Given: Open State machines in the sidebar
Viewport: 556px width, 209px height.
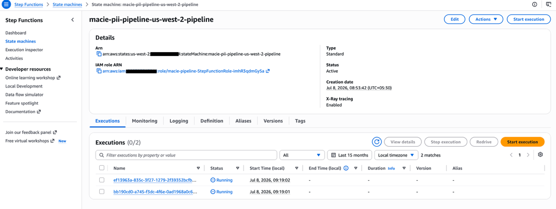Looking at the screenshot, I should (x=21, y=42).
